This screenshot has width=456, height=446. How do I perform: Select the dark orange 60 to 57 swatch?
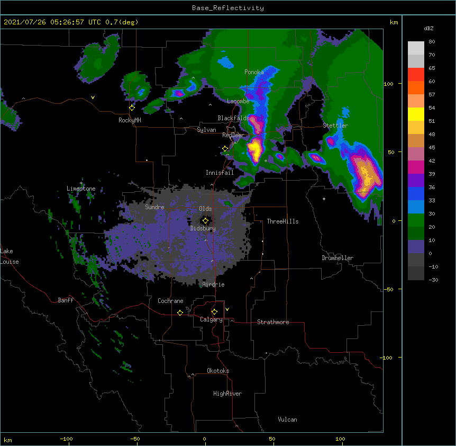coord(416,87)
